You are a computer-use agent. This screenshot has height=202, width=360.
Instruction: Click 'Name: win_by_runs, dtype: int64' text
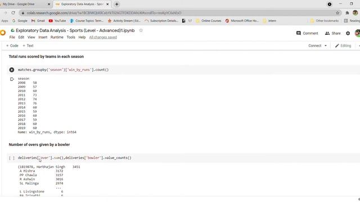pos(47,132)
